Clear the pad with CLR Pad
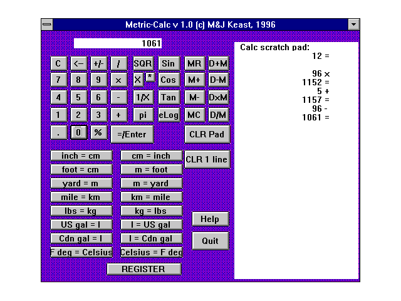Viewport: 401px width, 301px height. click(207, 134)
